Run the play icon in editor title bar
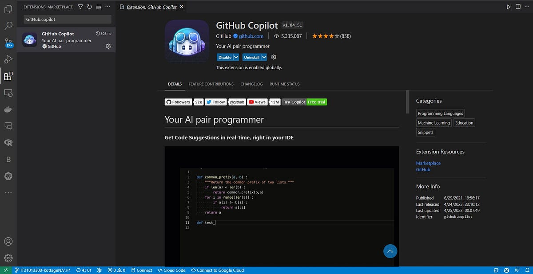The width and height of the screenshot is (533, 274). [x=509, y=7]
